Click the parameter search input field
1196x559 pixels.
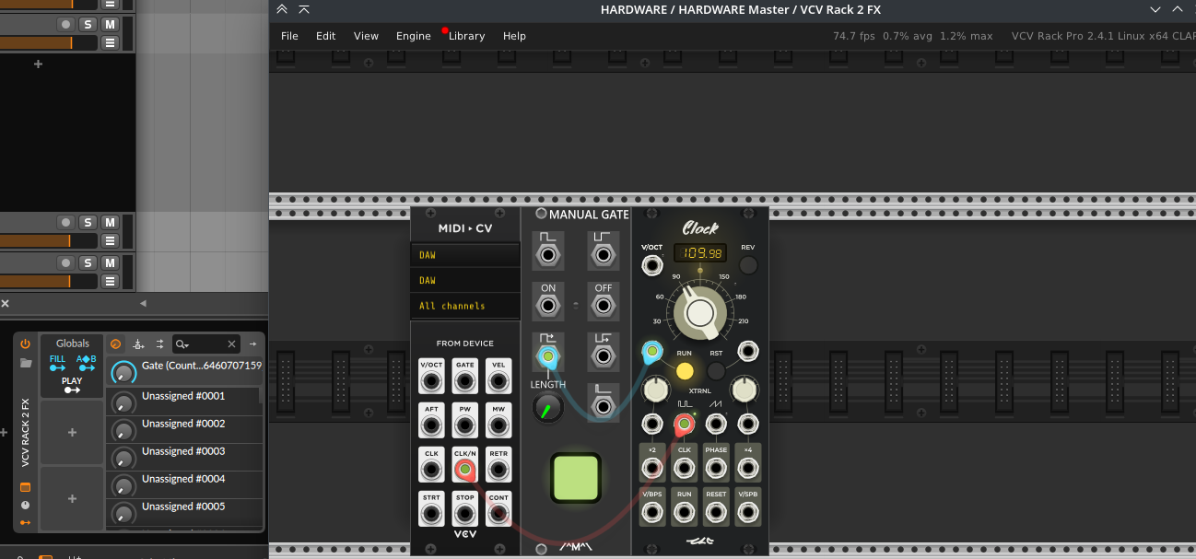[x=207, y=344]
